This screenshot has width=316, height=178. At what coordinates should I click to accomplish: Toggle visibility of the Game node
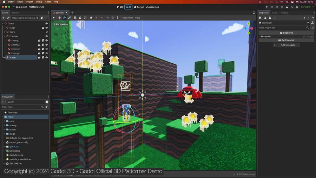[47, 24]
